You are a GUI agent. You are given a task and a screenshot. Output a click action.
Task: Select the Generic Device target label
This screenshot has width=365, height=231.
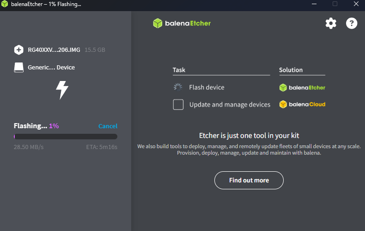[51, 68]
